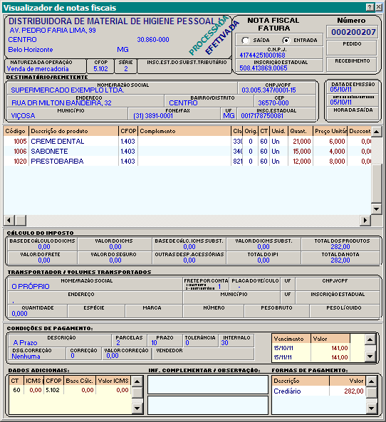Image resolution: width=386 pixels, height=422 pixels.
Task: Click the HORA DA SAÍDA field
Action: click(353, 114)
